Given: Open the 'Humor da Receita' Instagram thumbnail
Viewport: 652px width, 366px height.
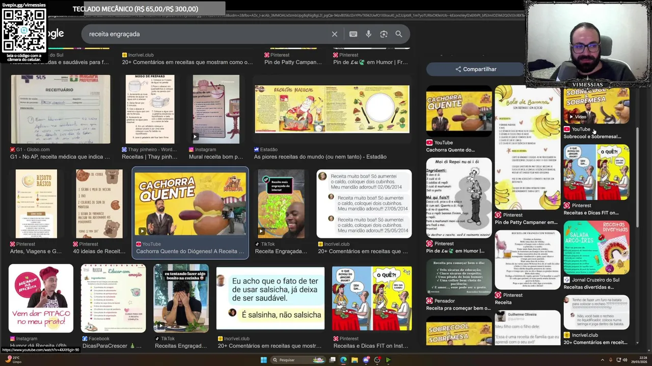Looking at the screenshot, I should tap(41, 298).
